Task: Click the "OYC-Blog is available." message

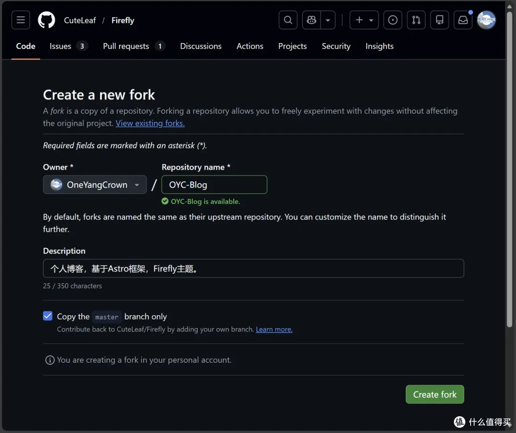Action: coord(205,201)
